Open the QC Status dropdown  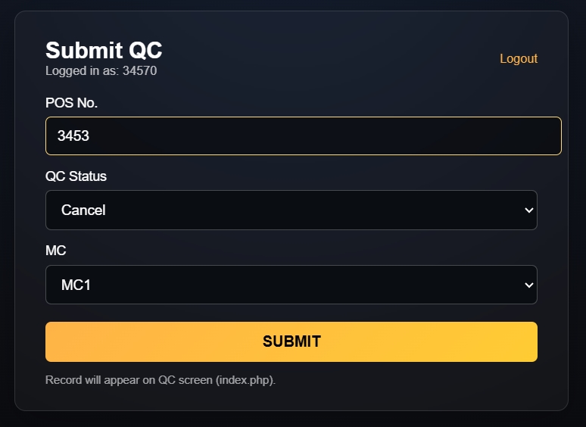pos(291,210)
